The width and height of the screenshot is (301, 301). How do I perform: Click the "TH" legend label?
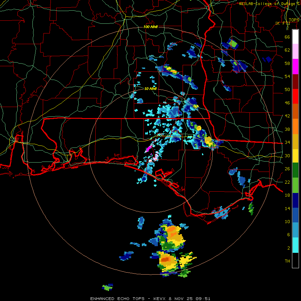click(287, 261)
